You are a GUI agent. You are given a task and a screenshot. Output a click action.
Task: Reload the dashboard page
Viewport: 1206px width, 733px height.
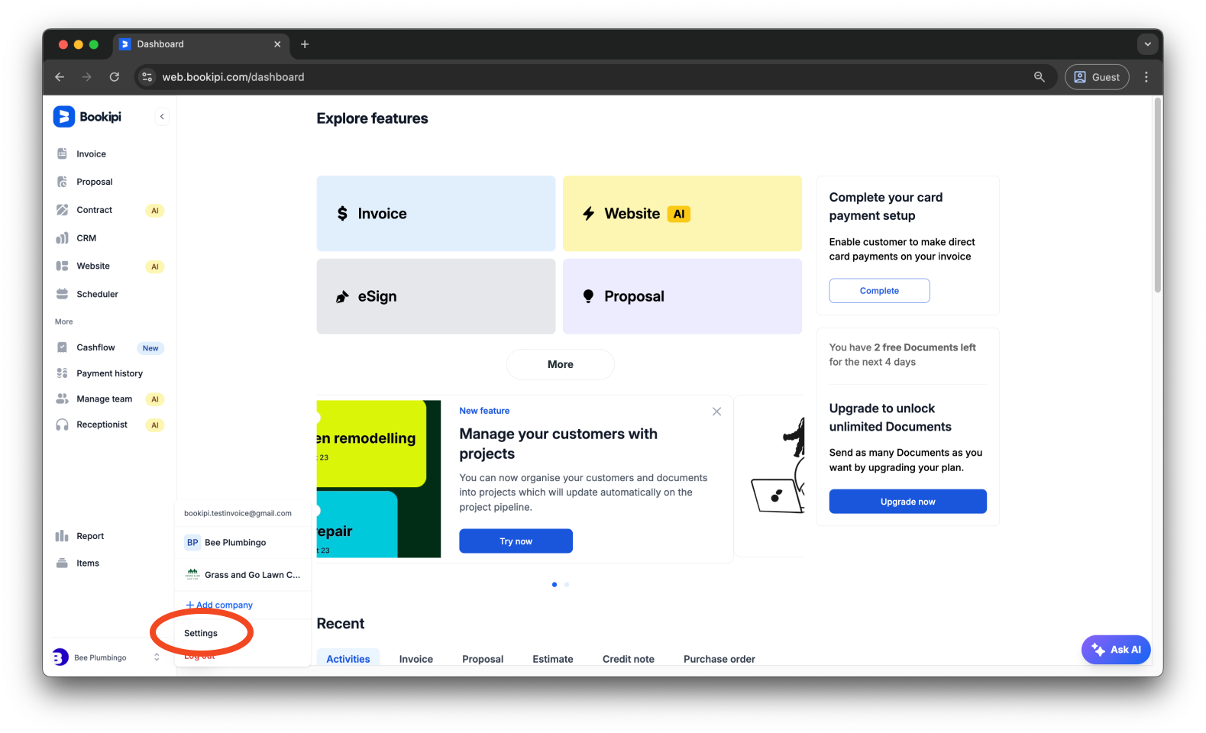point(115,77)
